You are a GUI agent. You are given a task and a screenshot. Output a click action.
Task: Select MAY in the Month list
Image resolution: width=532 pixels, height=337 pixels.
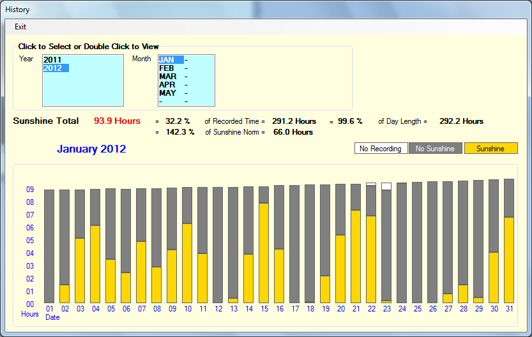(x=167, y=93)
